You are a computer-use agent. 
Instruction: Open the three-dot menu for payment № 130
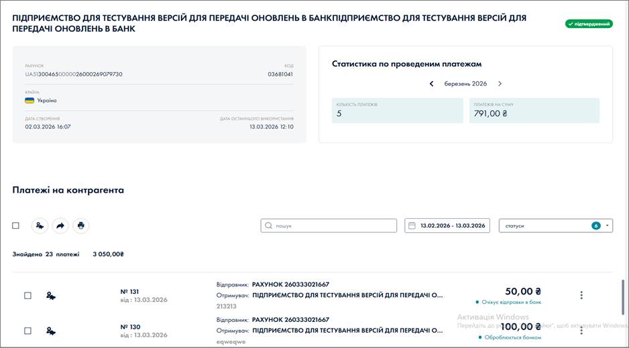click(x=581, y=331)
